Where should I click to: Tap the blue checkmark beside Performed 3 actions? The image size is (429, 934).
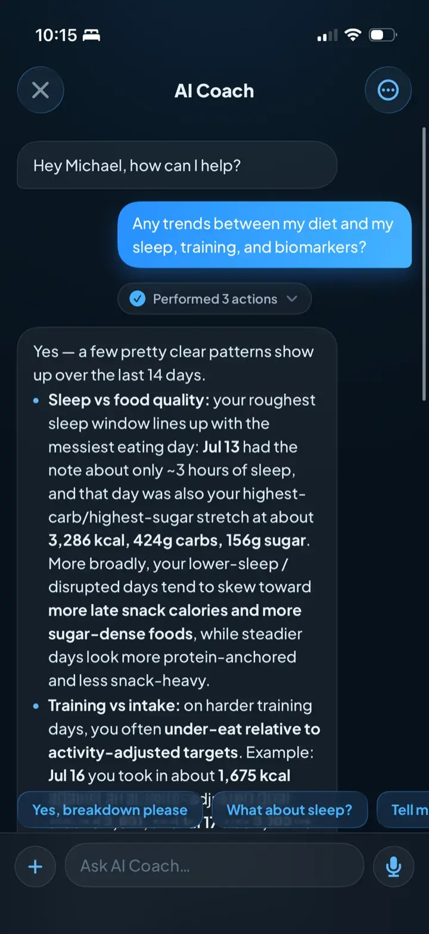tap(138, 299)
